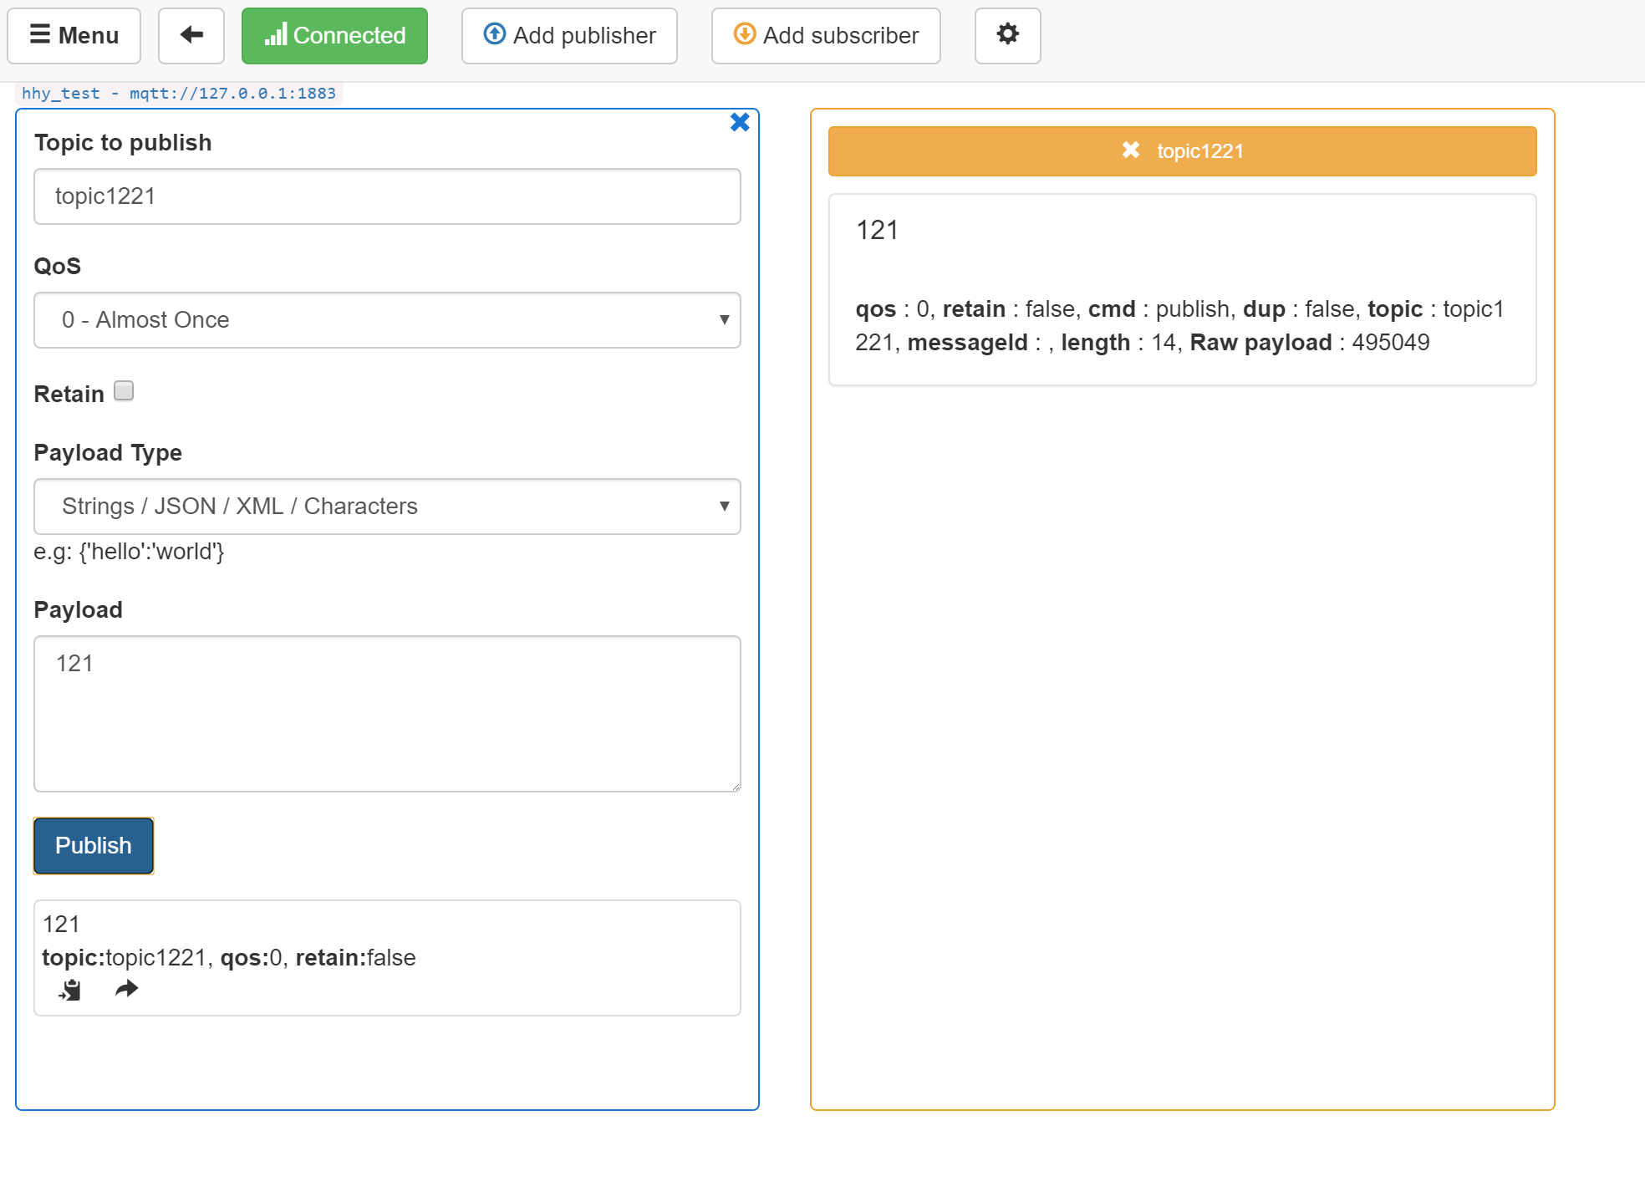Open the hamburger Menu button

(x=74, y=36)
